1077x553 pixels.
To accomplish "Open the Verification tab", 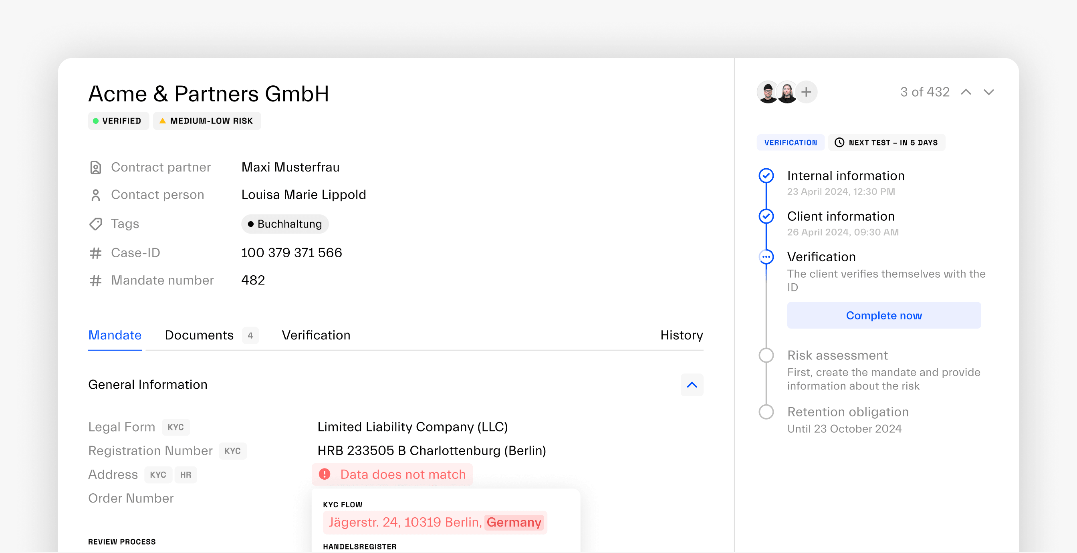I will pos(316,335).
